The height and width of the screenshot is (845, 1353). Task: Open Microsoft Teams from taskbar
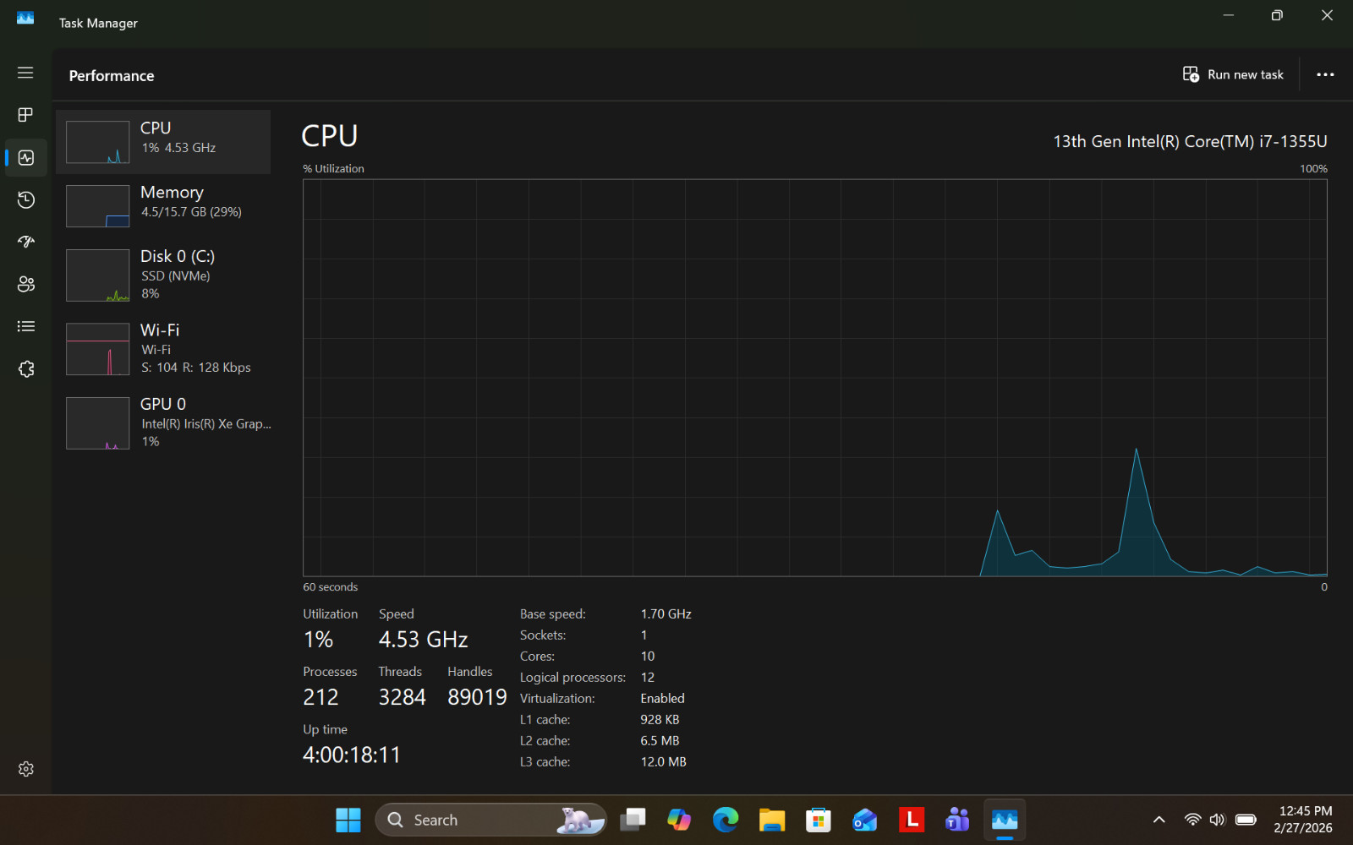(x=958, y=820)
